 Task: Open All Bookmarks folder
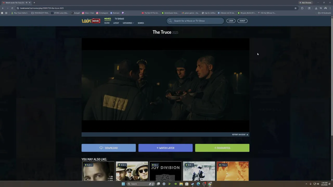click(x=324, y=13)
